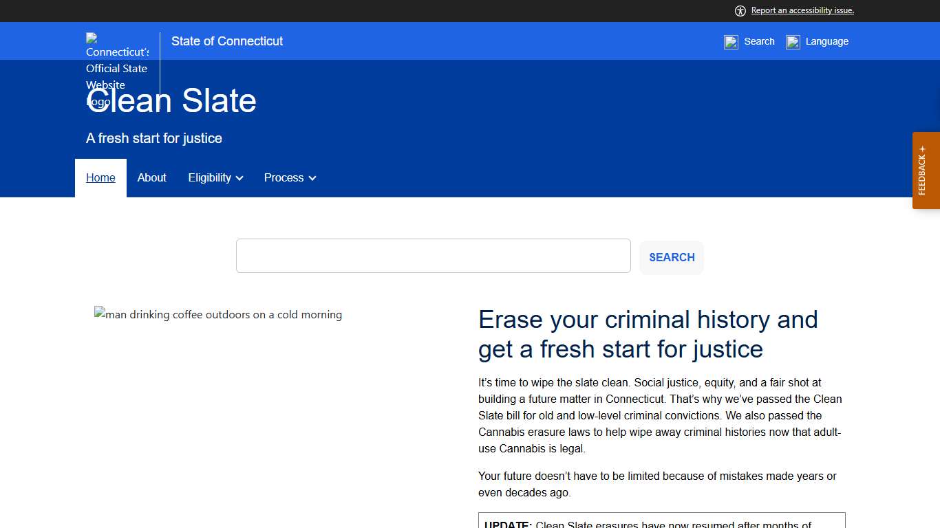940x528 pixels.
Task: Click the accessibility figure icon in top bar
Action: pyautogui.click(x=740, y=10)
